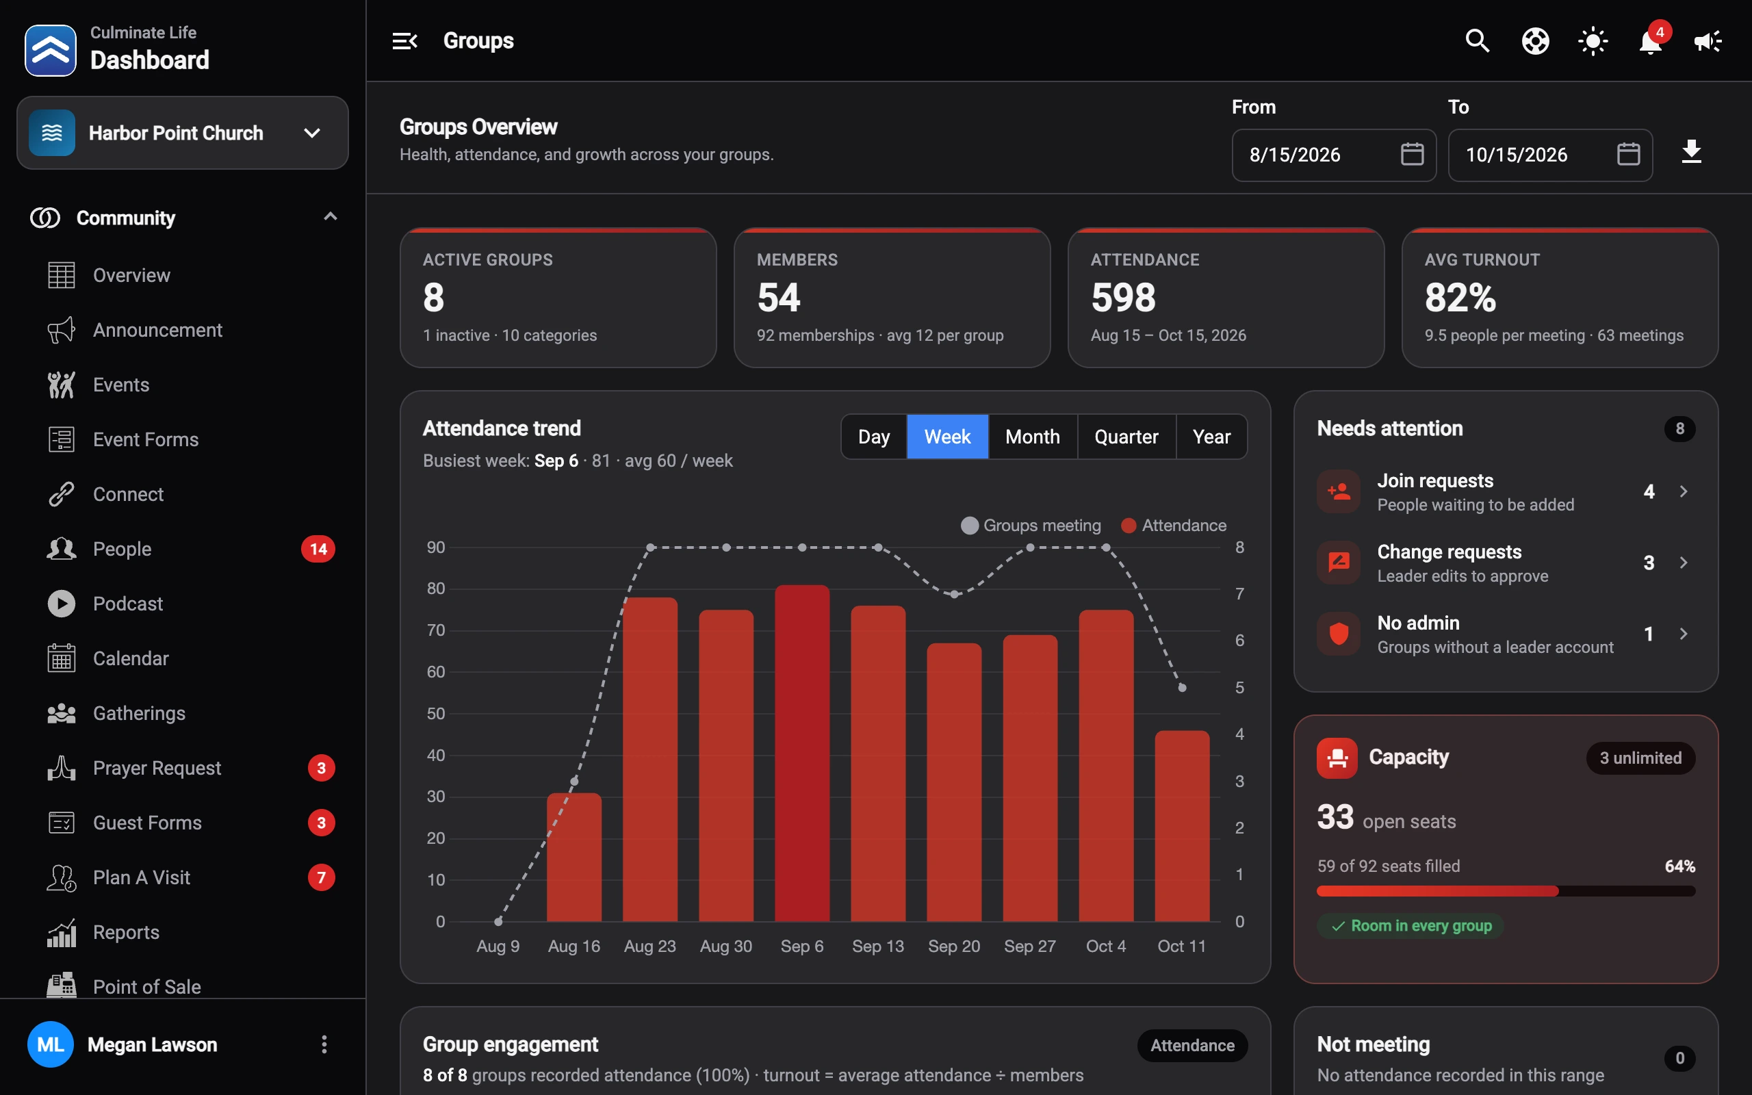The width and height of the screenshot is (1752, 1095).
Task: Select the Week trend view
Action: (947, 437)
